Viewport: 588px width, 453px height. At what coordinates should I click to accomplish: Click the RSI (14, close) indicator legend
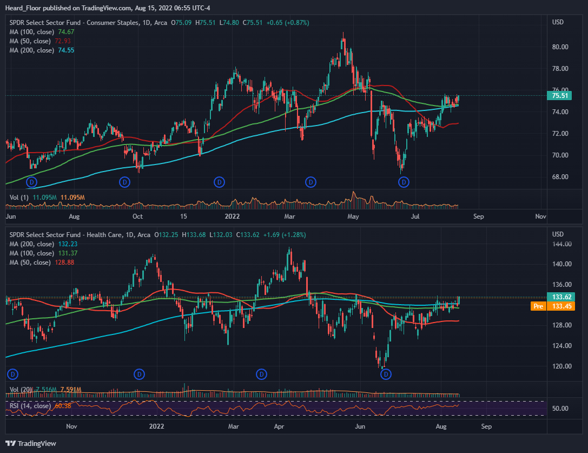pyautogui.click(x=40, y=406)
